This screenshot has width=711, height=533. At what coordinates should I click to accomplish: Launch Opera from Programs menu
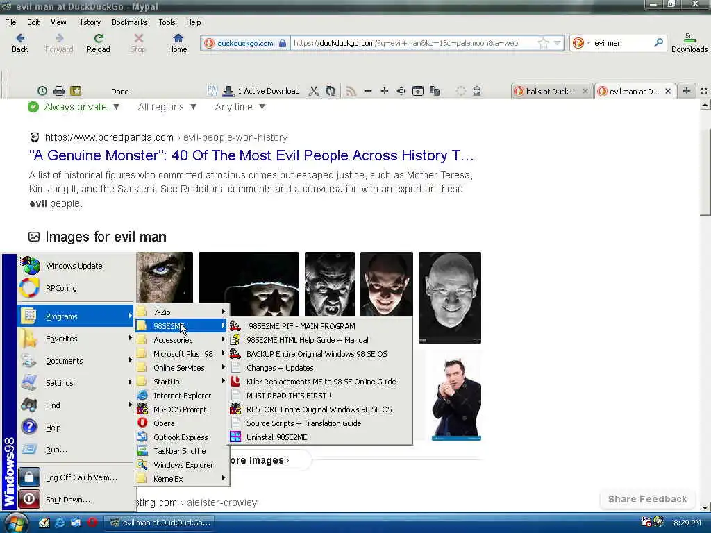(182, 423)
